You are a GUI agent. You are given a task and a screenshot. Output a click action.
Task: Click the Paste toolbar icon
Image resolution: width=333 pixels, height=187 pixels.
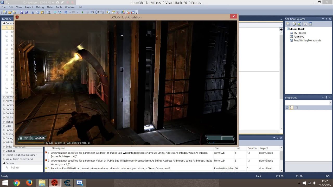[x=42, y=12]
